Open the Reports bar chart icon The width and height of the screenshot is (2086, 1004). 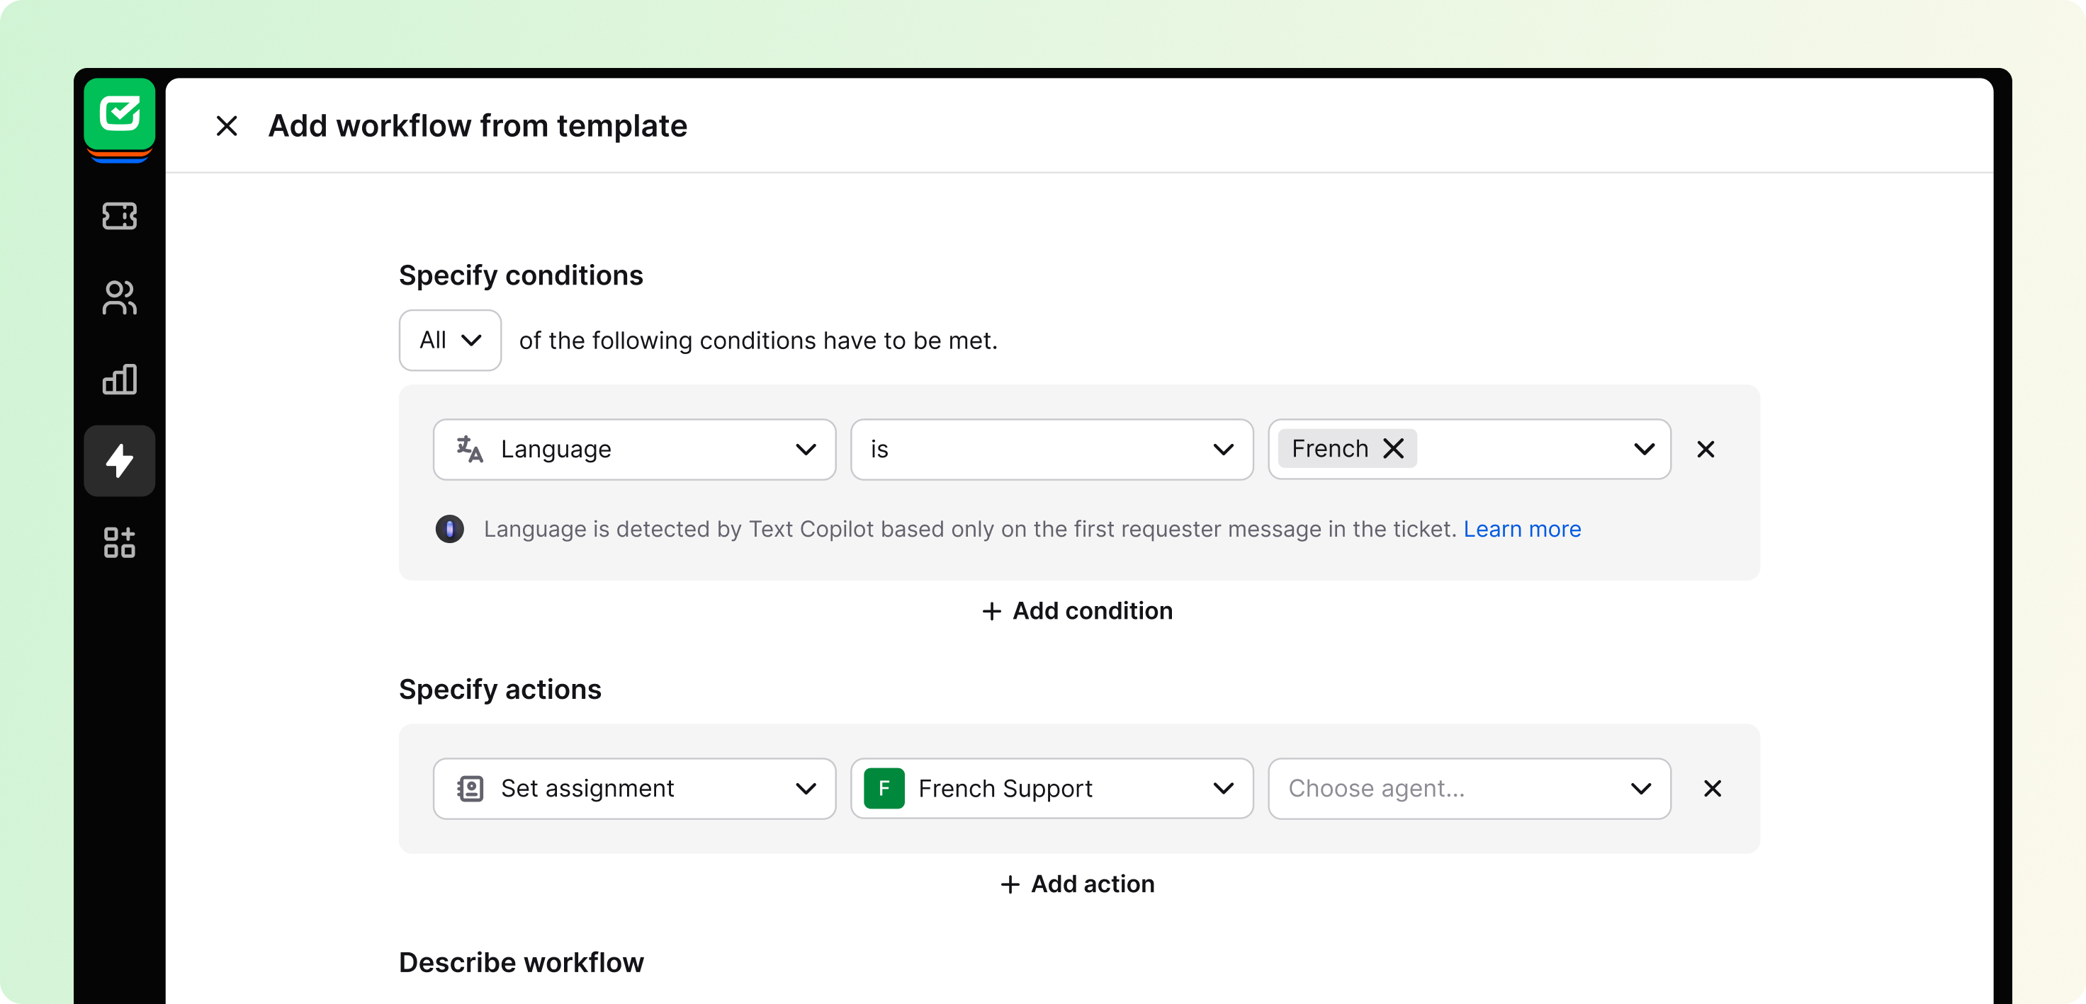tap(119, 380)
